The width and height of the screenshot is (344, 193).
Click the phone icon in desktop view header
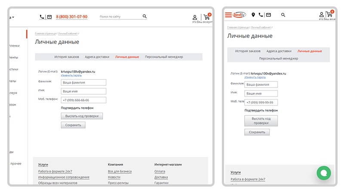coord(42,17)
